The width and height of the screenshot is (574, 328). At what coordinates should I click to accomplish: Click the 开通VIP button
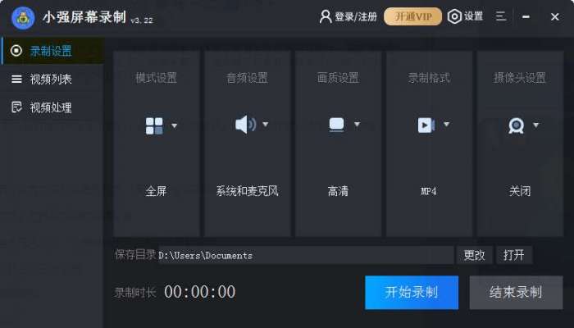click(x=412, y=16)
